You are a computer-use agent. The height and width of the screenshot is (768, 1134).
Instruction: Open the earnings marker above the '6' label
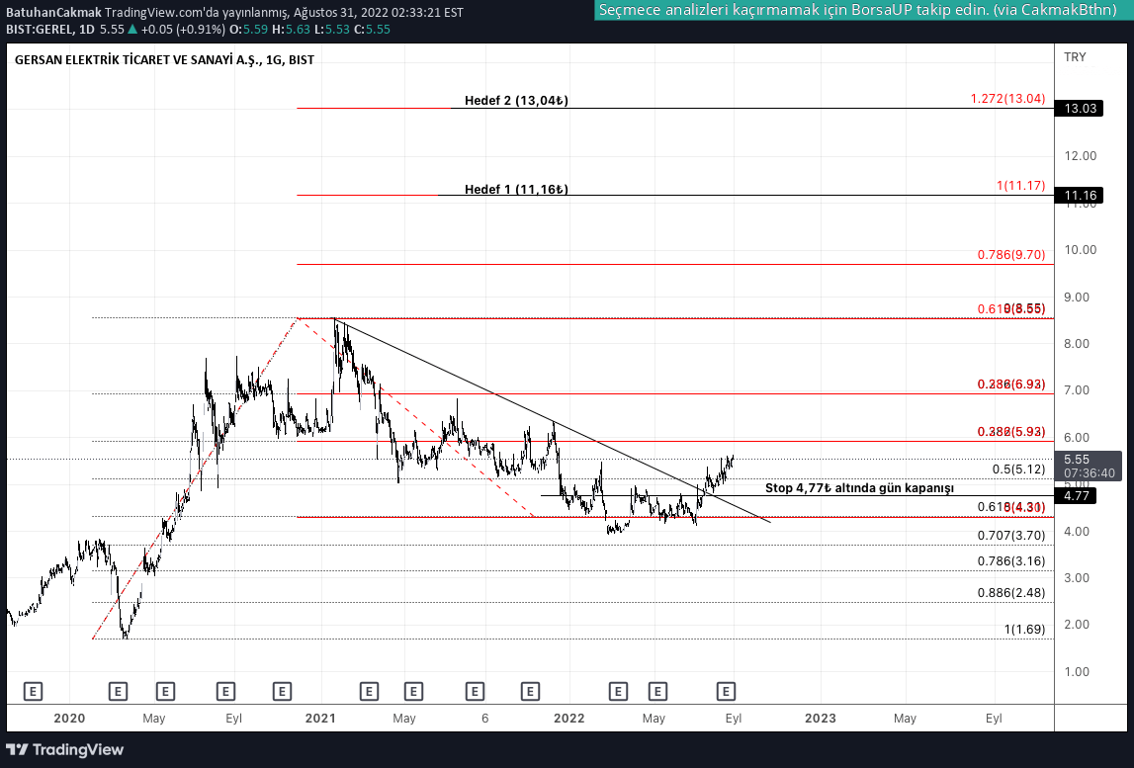point(475,691)
